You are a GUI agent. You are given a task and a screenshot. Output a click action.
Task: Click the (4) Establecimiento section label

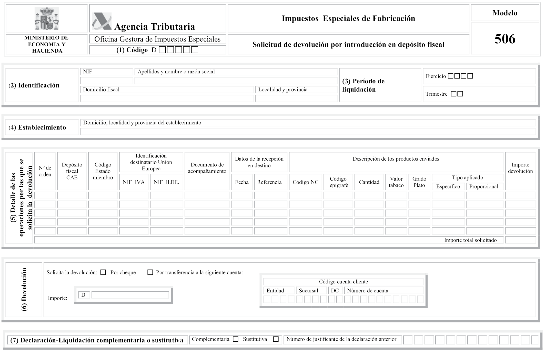click(37, 127)
